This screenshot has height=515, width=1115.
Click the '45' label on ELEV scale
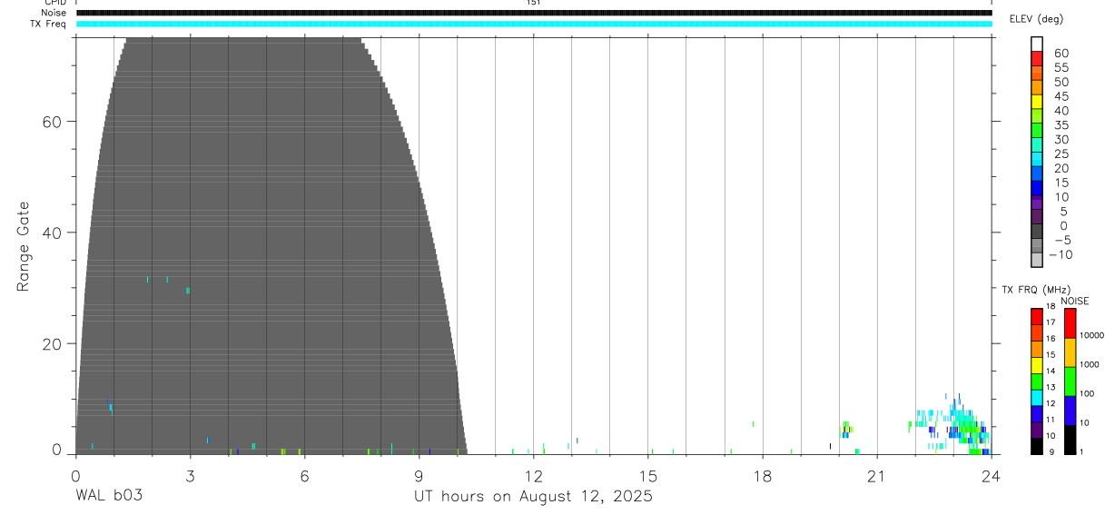click(x=1061, y=96)
